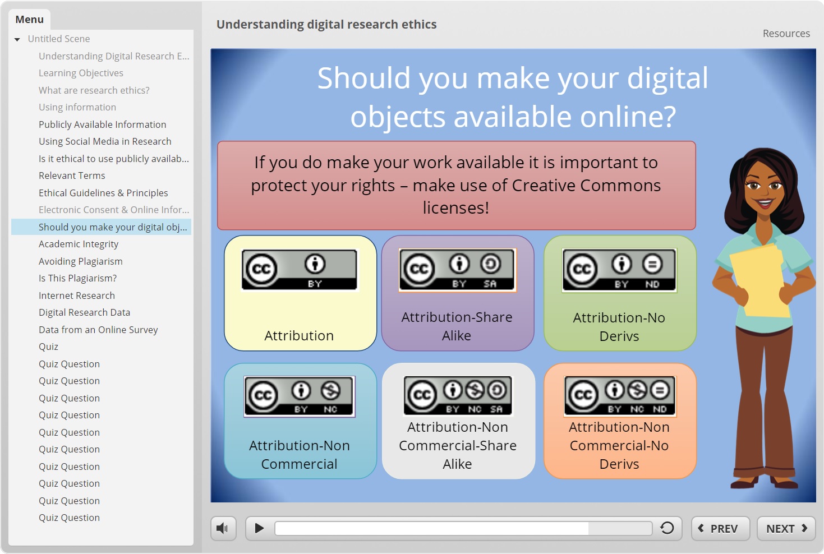The height and width of the screenshot is (554, 824).
Task: Click the course title 'Understanding digital research ethics'
Action: [326, 25]
